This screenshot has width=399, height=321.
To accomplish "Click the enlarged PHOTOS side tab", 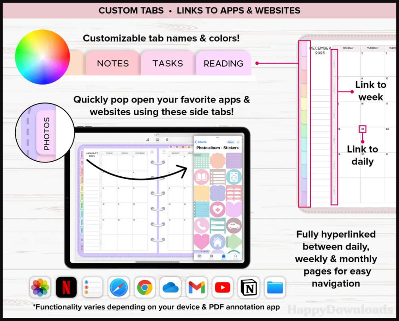I will tap(46, 133).
